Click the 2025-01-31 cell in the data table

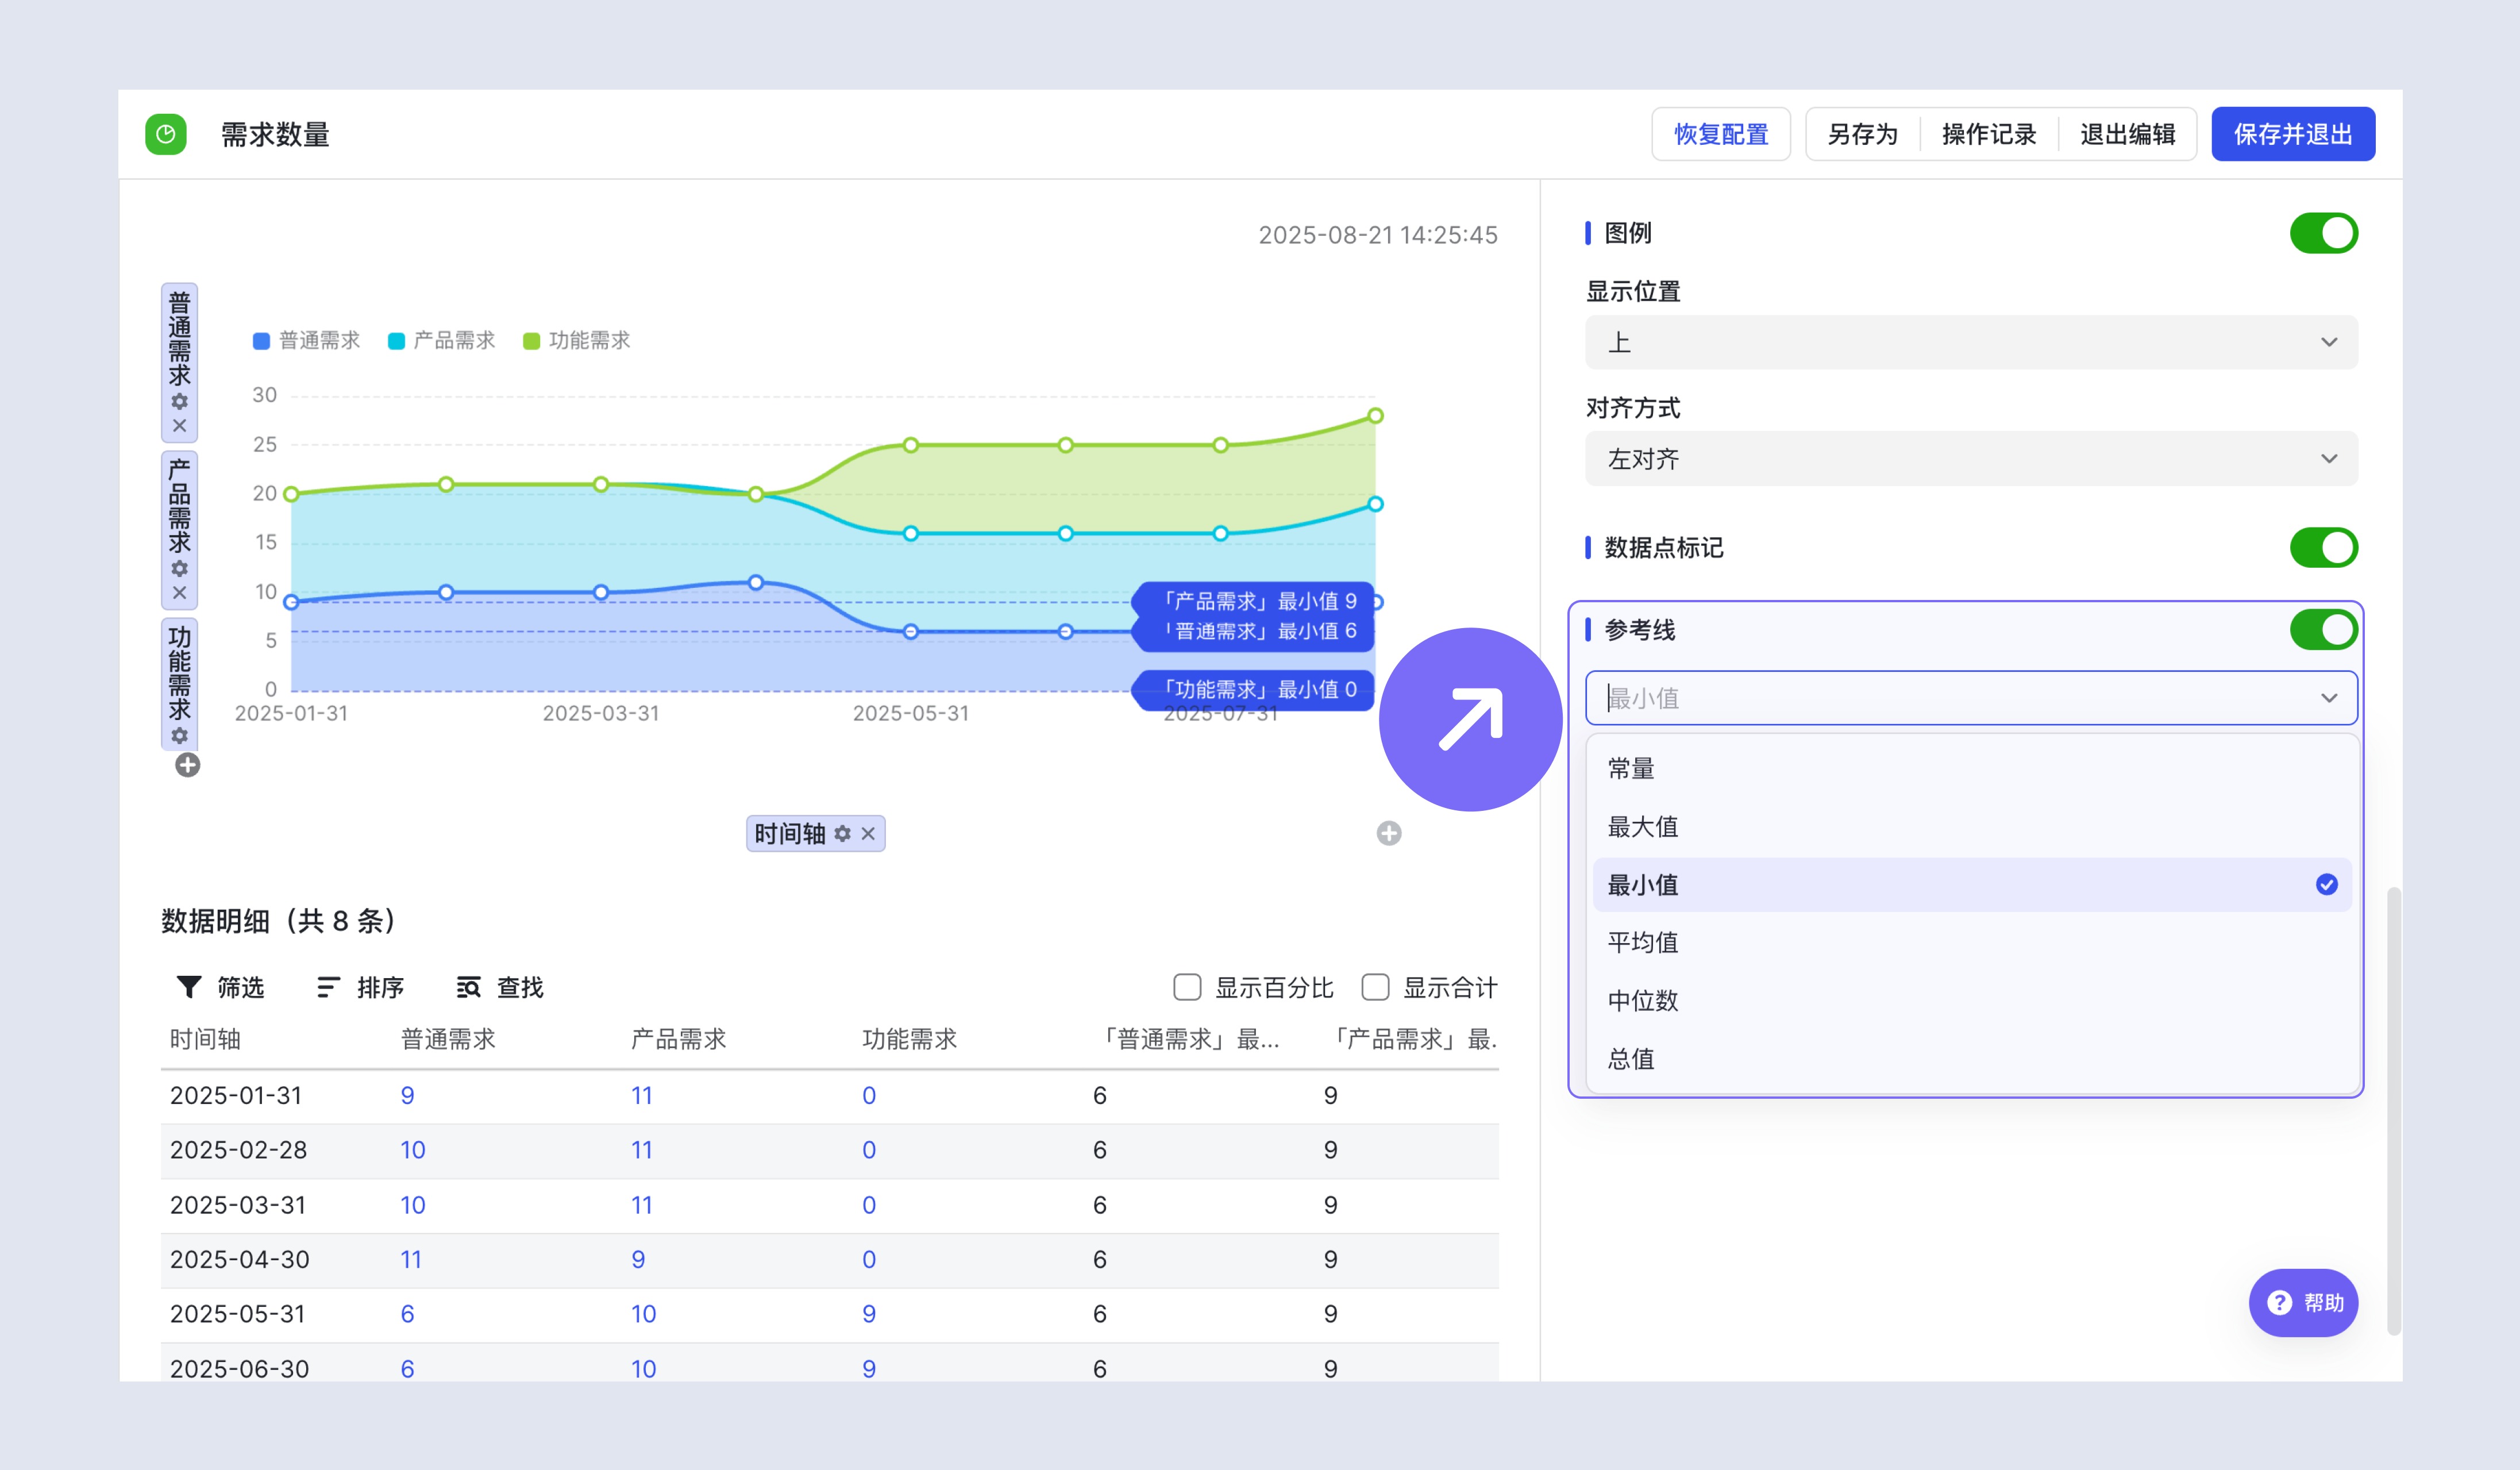click(x=235, y=1095)
